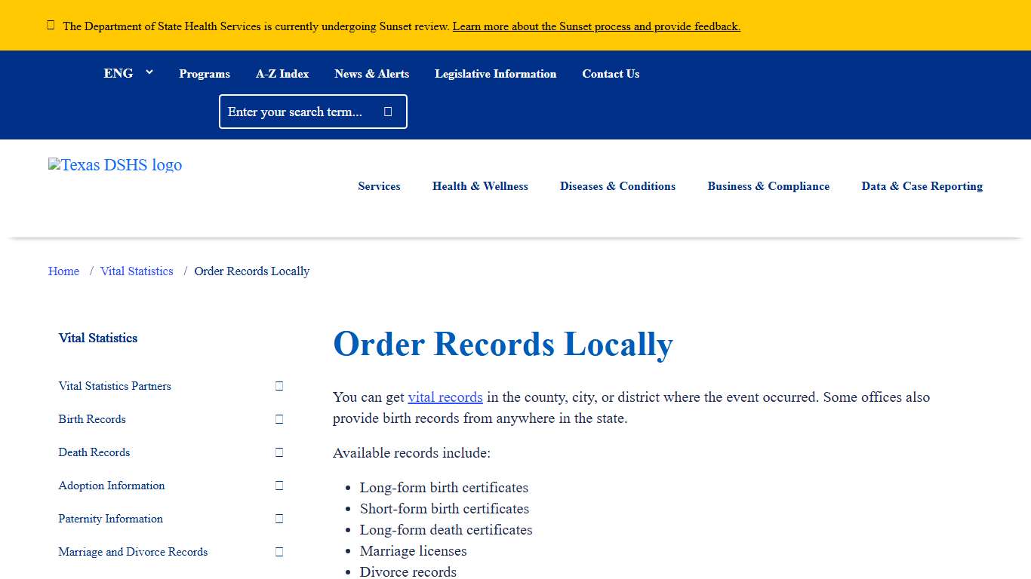Expand the Adoption Information section
Screen dimensions: 1031x579
pos(279,486)
